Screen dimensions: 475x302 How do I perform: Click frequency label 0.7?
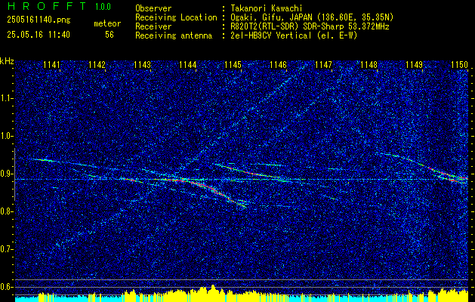pyautogui.click(x=6, y=249)
